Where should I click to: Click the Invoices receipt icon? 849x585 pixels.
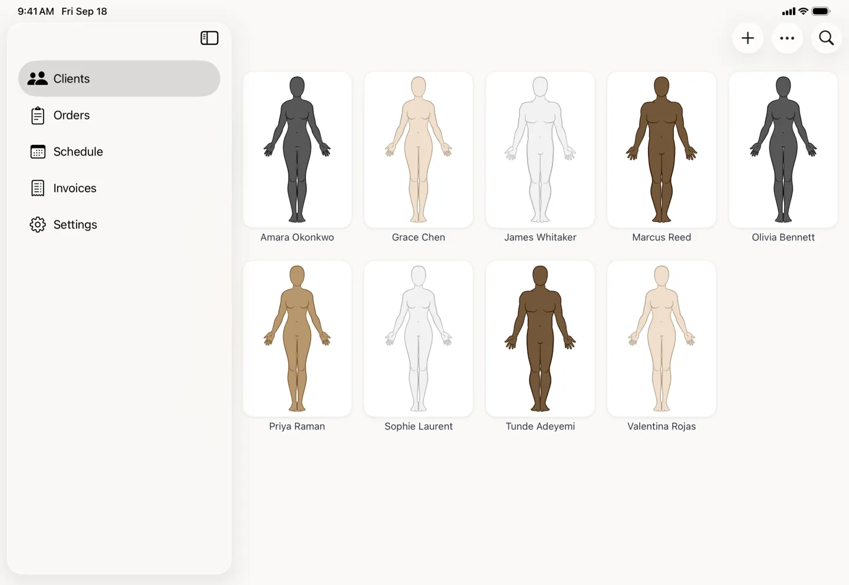point(38,189)
